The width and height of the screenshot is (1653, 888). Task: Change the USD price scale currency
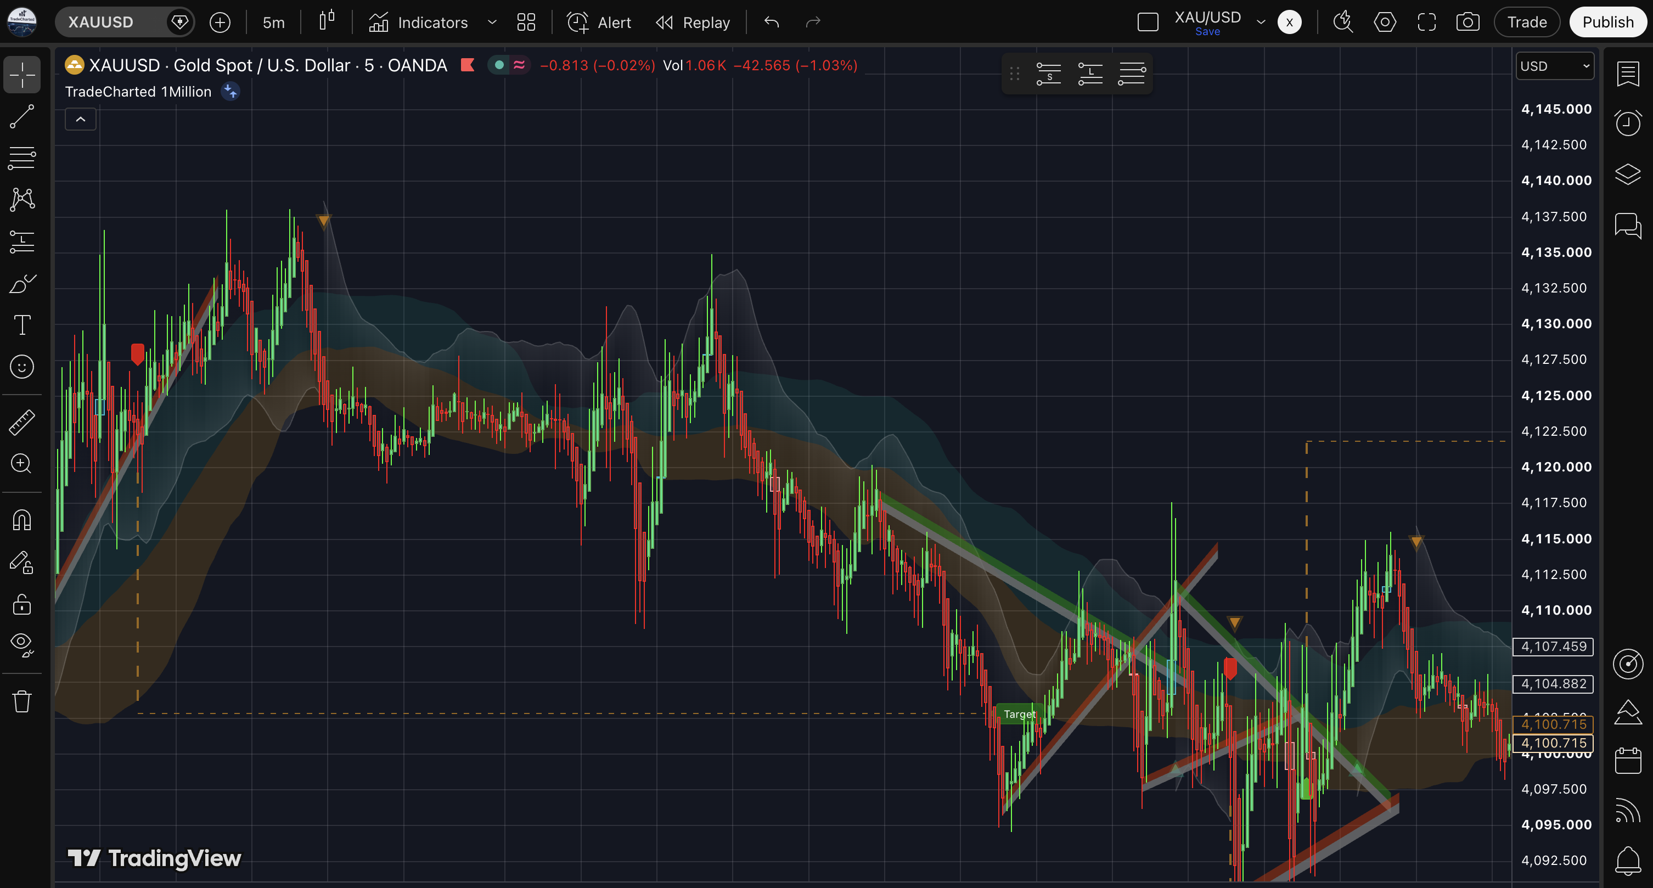(1555, 66)
